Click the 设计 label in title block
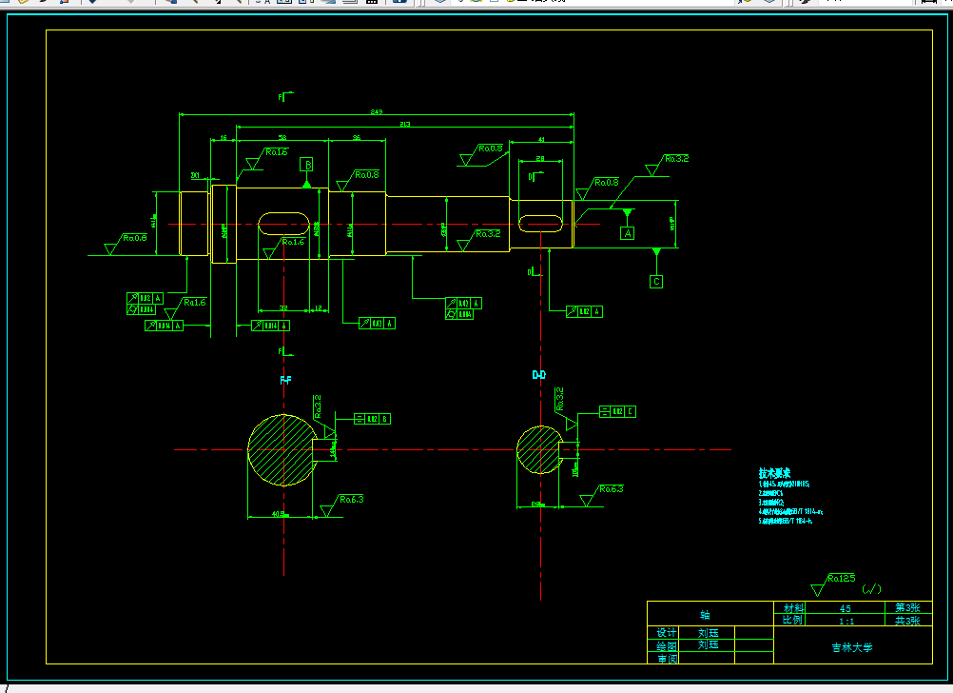This screenshot has height=693, width=953. point(666,633)
